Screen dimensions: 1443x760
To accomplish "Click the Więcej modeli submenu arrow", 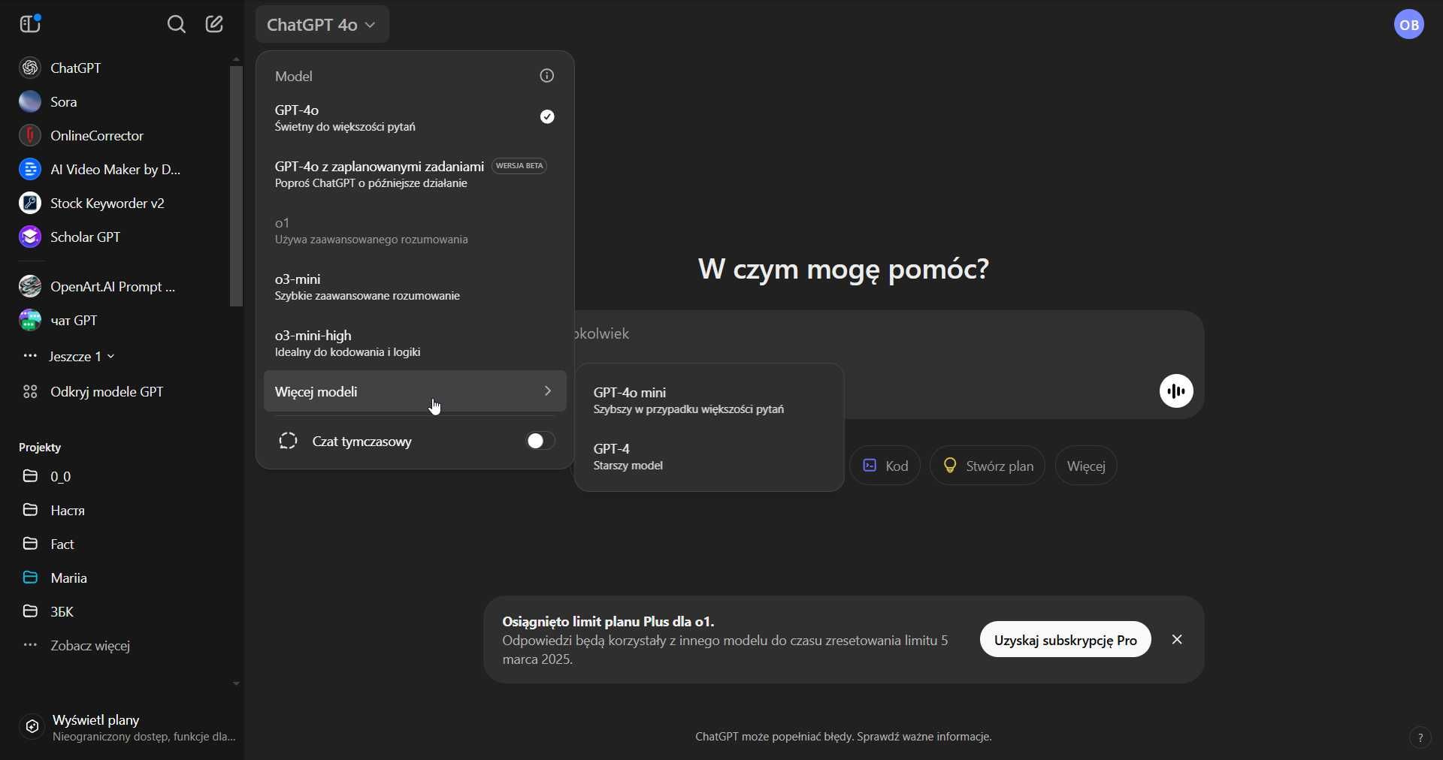I will click(x=548, y=391).
